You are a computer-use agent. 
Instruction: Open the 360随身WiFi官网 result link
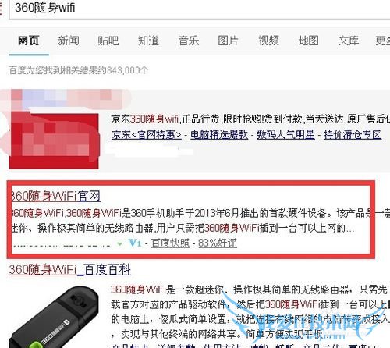click(x=55, y=196)
